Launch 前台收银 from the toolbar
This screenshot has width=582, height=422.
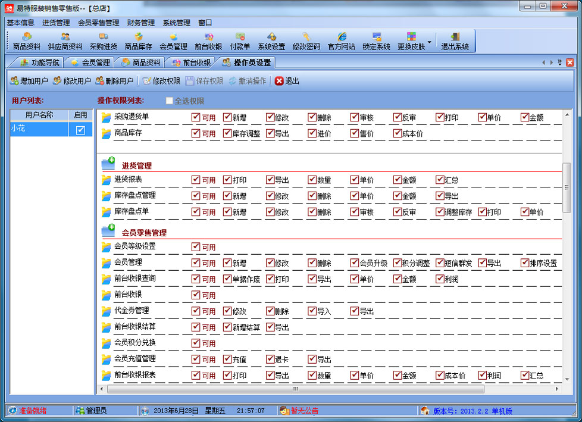[x=208, y=41]
